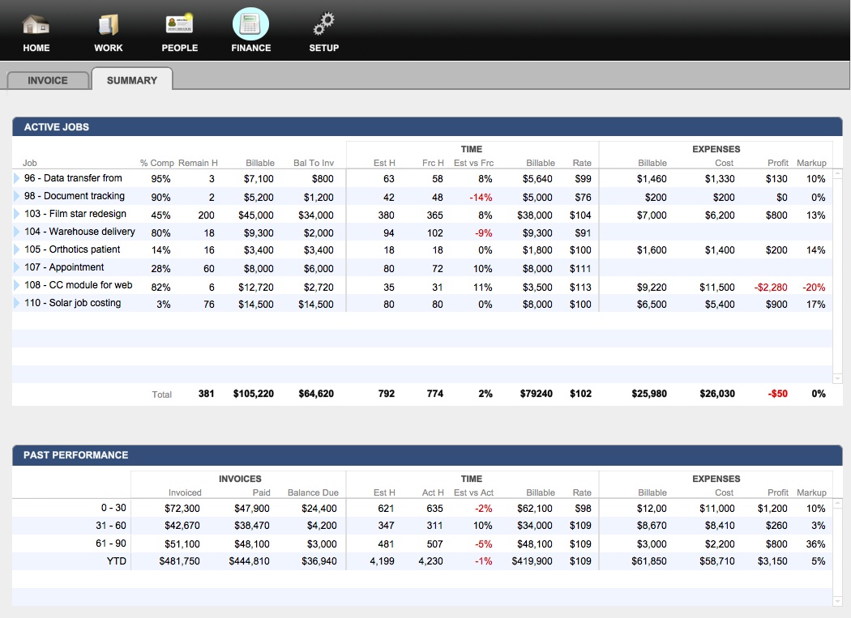Viewport: 851px width, 618px height.
Task: Expand job 98 - Document tracking arrow
Action: [17, 196]
